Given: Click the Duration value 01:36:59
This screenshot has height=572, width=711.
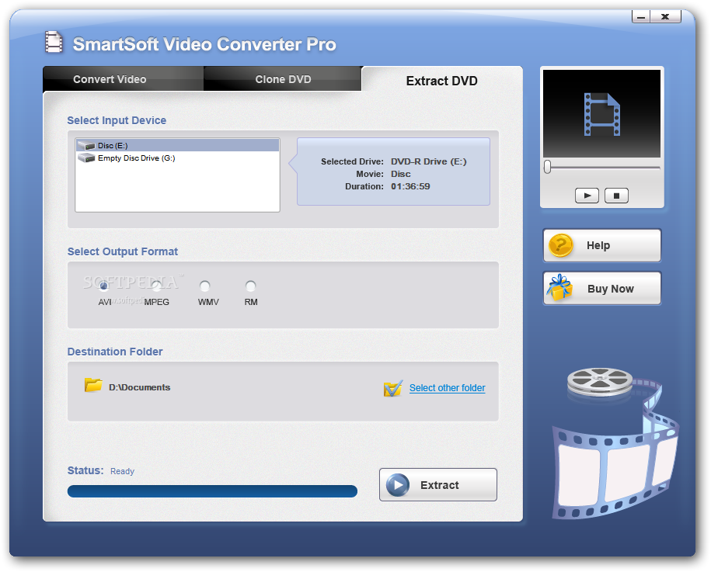Looking at the screenshot, I should (x=410, y=186).
